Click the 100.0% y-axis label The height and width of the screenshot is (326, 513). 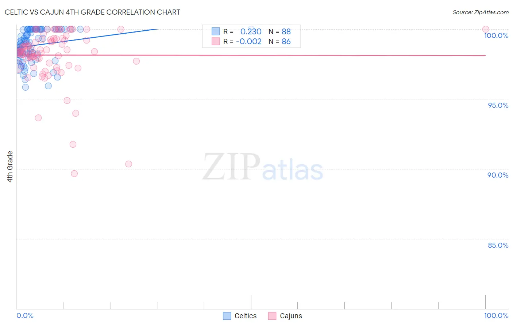496,35
